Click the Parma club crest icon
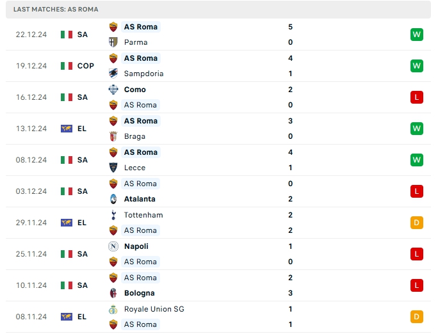This screenshot has width=438, height=334. [114, 42]
